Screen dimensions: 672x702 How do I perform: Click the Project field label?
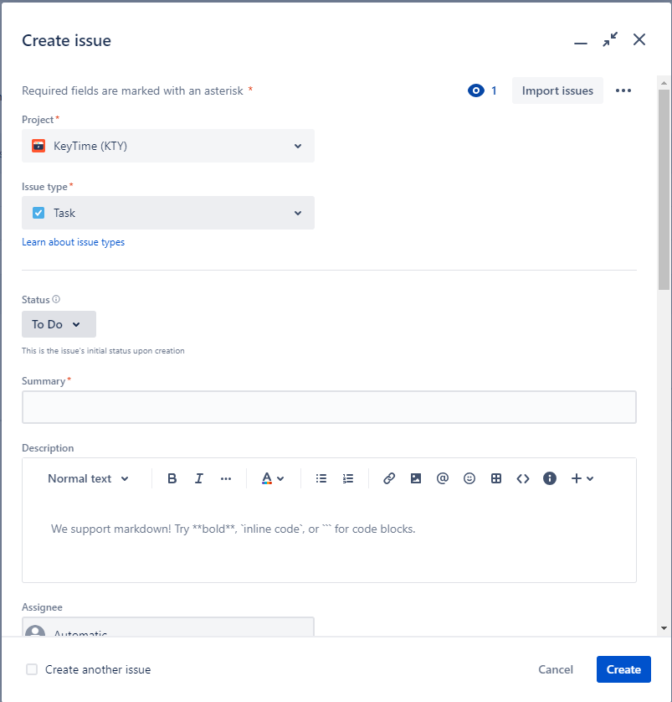coord(38,120)
